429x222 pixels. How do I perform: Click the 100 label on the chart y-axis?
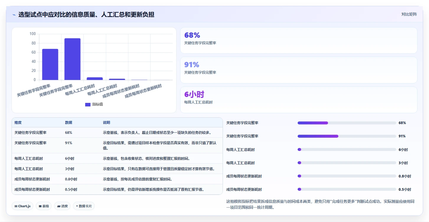[x=32, y=34]
